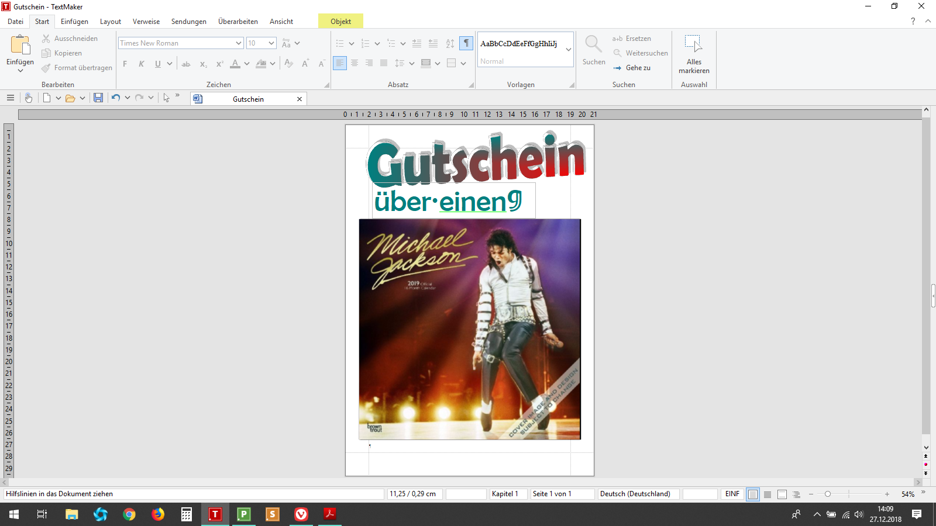Open the Datei menu
Viewport: 936px width, 526px height.
point(16,22)
